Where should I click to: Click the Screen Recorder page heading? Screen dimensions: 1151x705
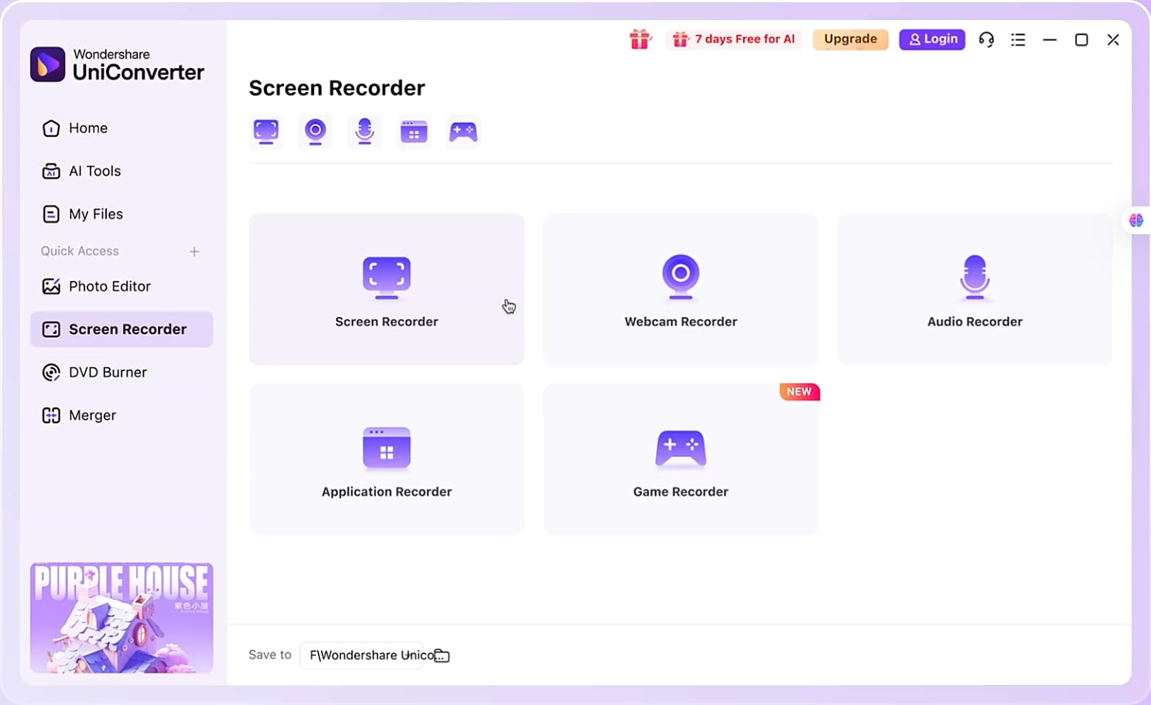[337, 88]
